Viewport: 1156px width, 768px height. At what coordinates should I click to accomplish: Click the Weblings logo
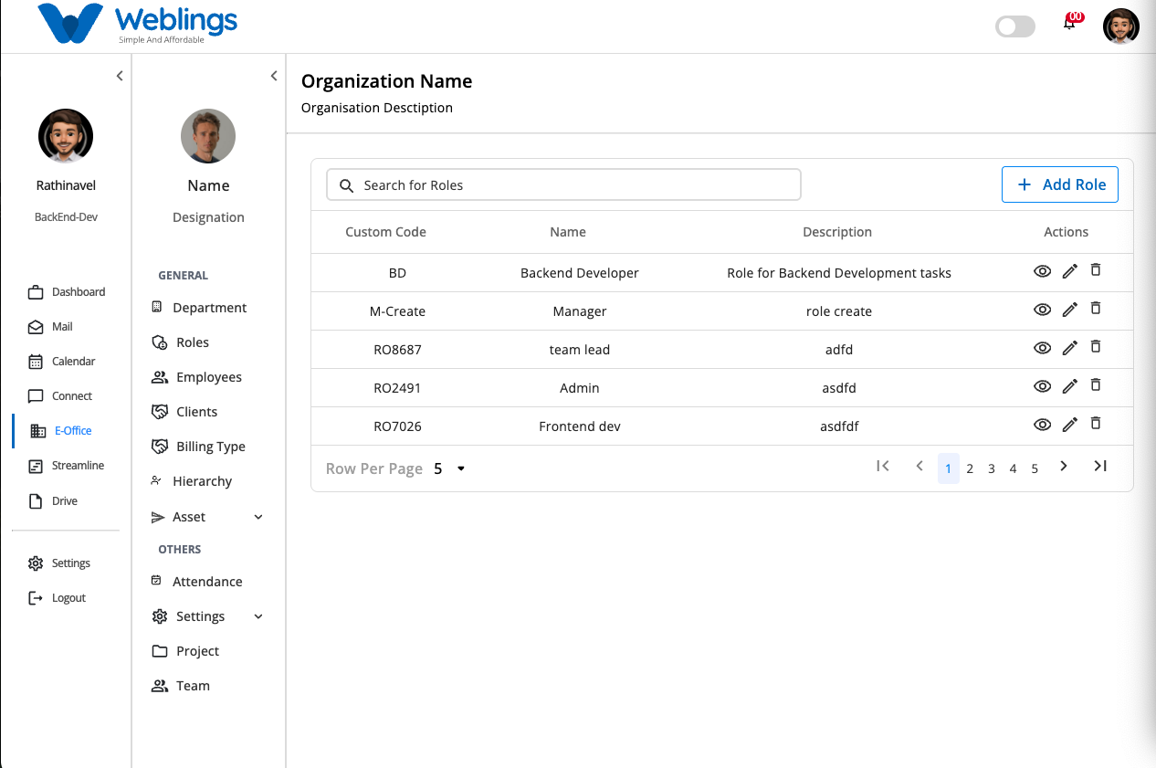point(137,25)
